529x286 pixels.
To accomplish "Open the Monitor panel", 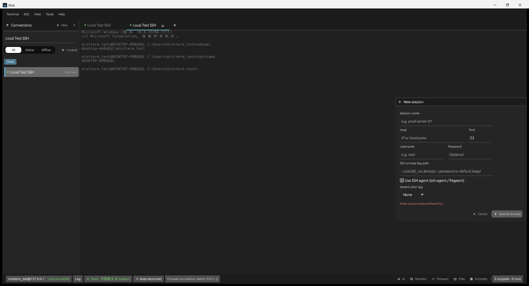I will [418, 279].
